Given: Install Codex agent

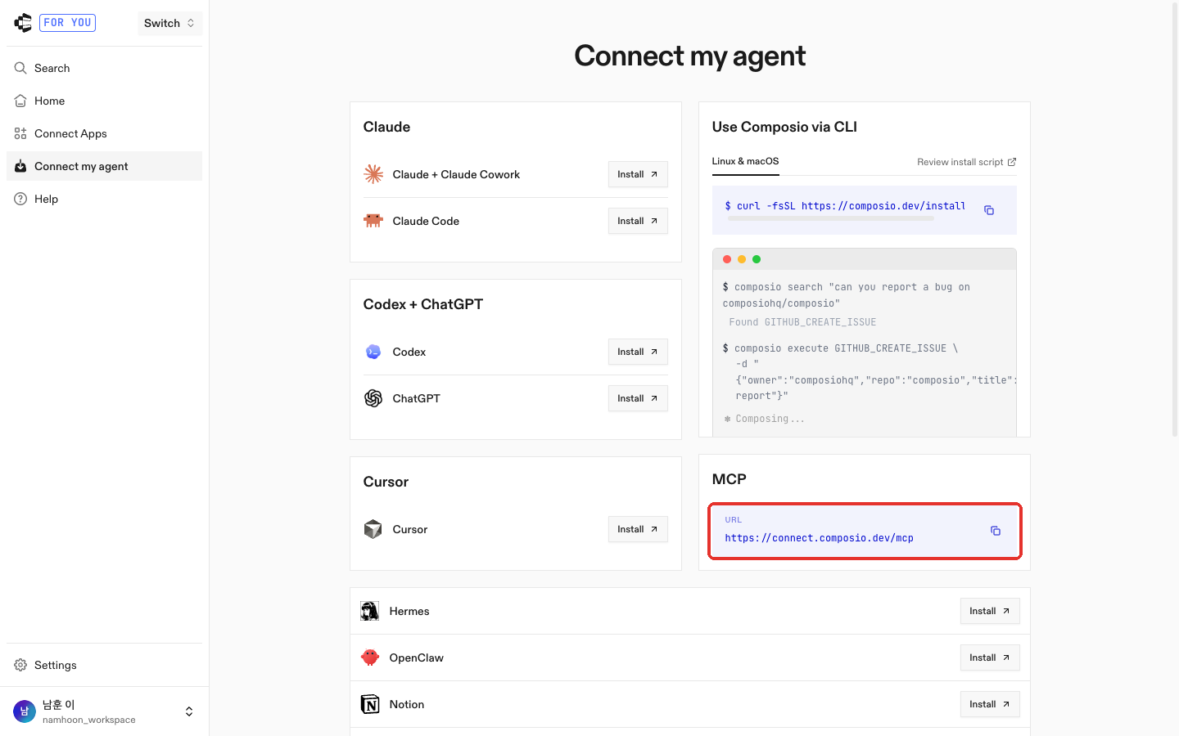Looking at the screenshot, I should point(638,352).
